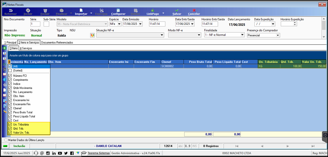Uncheck the Número FCI column checkbox

coord(10,76)
